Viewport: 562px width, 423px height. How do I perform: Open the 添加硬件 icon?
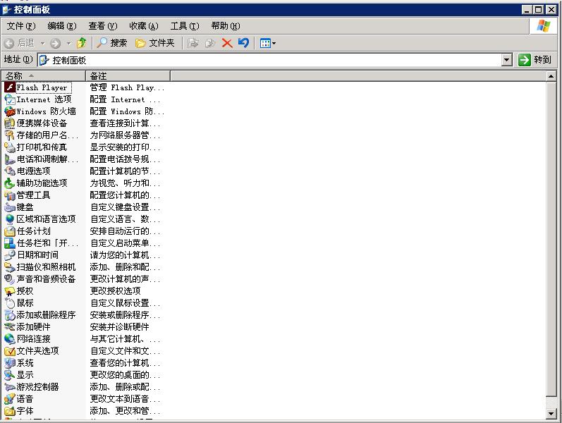(x=10, y=327)
